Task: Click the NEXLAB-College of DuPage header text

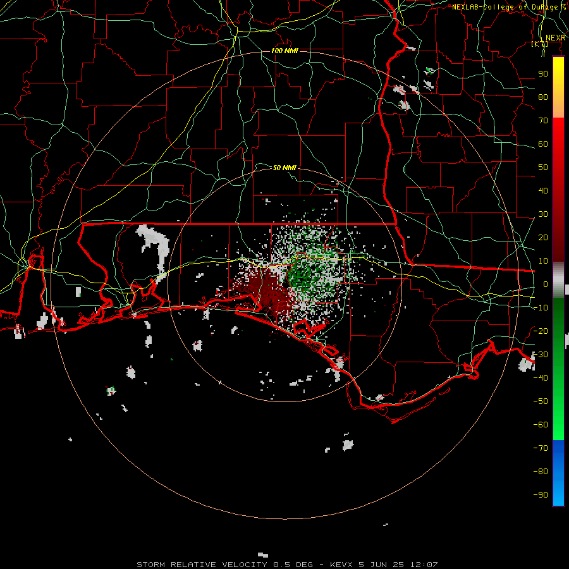Action: click(508, 7)
